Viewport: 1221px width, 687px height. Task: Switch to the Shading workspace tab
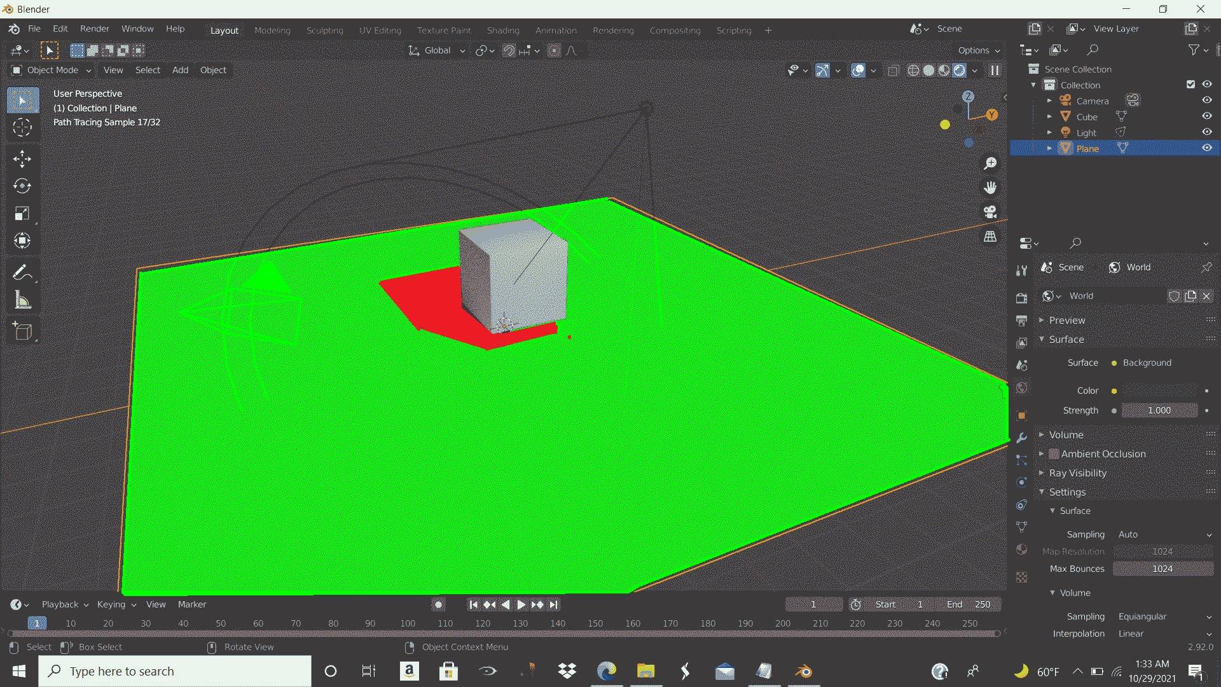pyautogui.click(x=503, y=31)
